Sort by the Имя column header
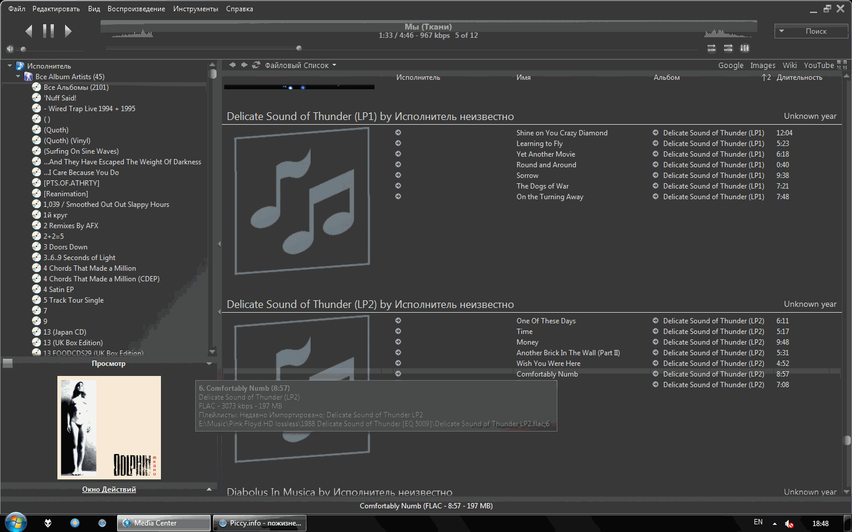The image size is (852, 532). click(x=524, y=77)
